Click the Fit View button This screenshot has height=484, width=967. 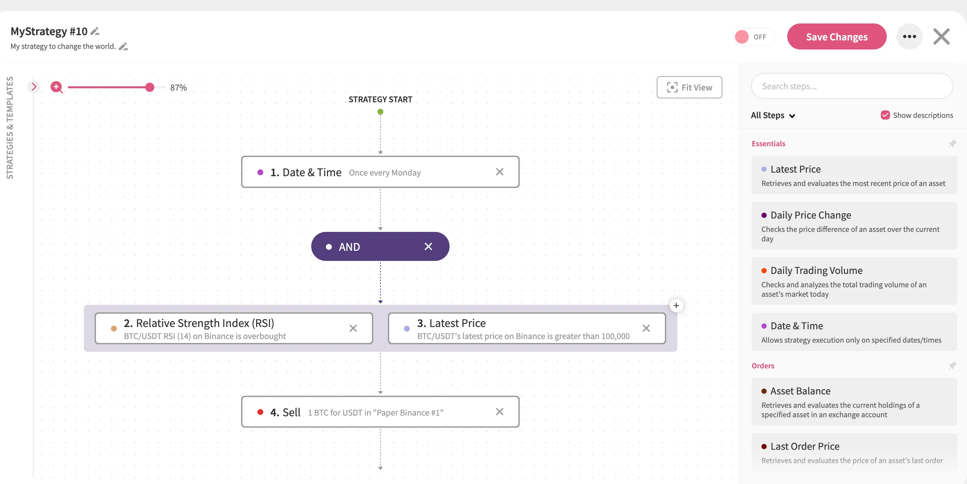point(689,87)
